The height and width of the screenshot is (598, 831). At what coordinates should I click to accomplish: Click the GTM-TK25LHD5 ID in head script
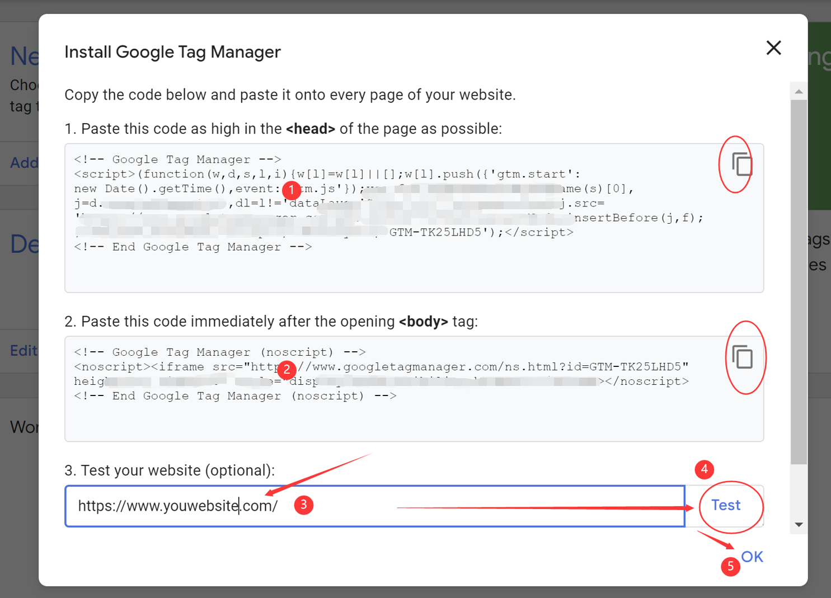pos(435,232)
